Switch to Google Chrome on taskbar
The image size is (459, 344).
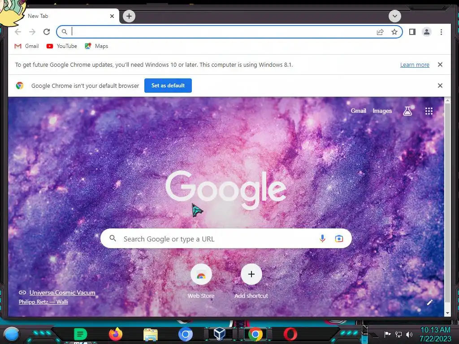click(x=255, y=334)
